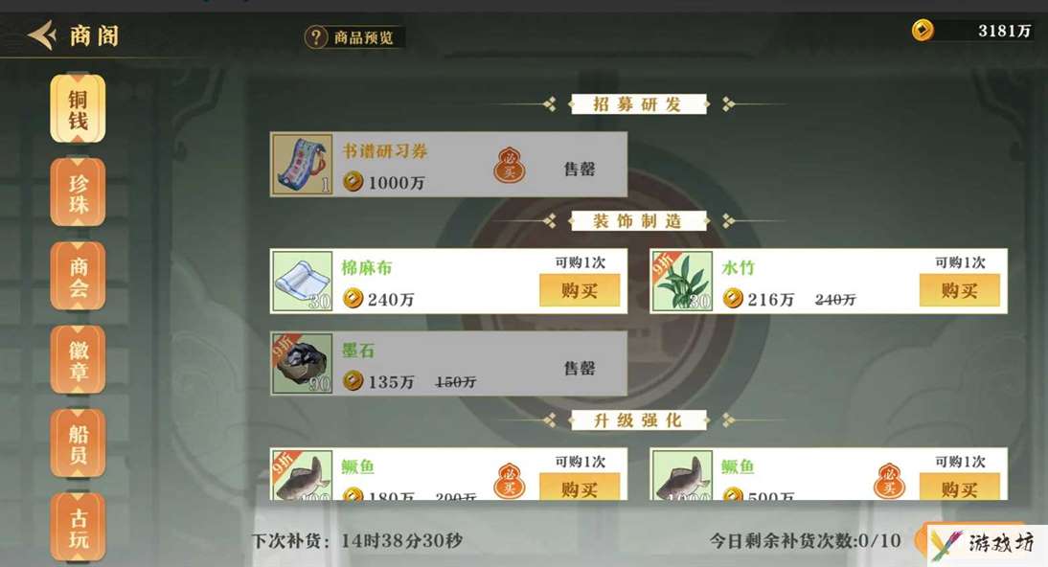Buy 水竹 with the 购买 button
Viewport: 1048px width, 567px height.
(959, 290)
